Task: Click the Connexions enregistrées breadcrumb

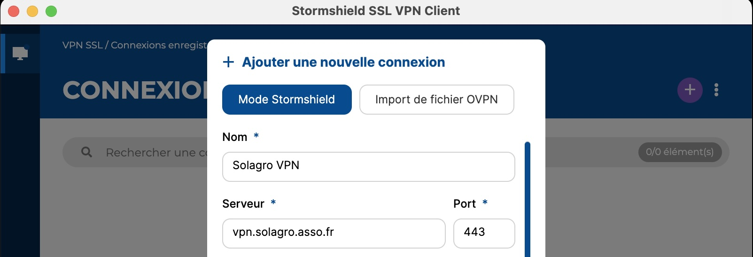Action: click(x=158, y=45)
